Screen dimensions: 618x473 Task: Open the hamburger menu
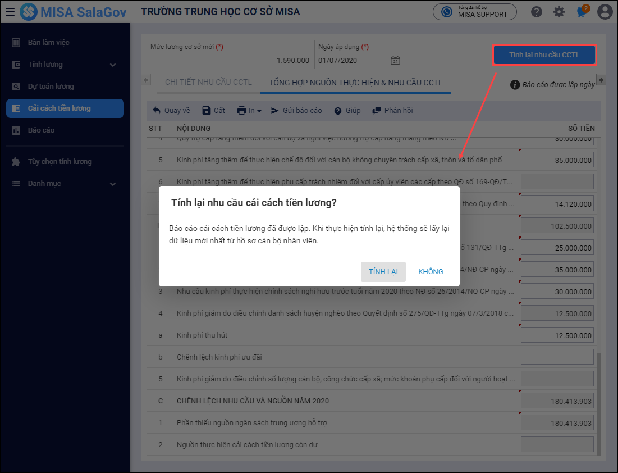coord(10,12)
